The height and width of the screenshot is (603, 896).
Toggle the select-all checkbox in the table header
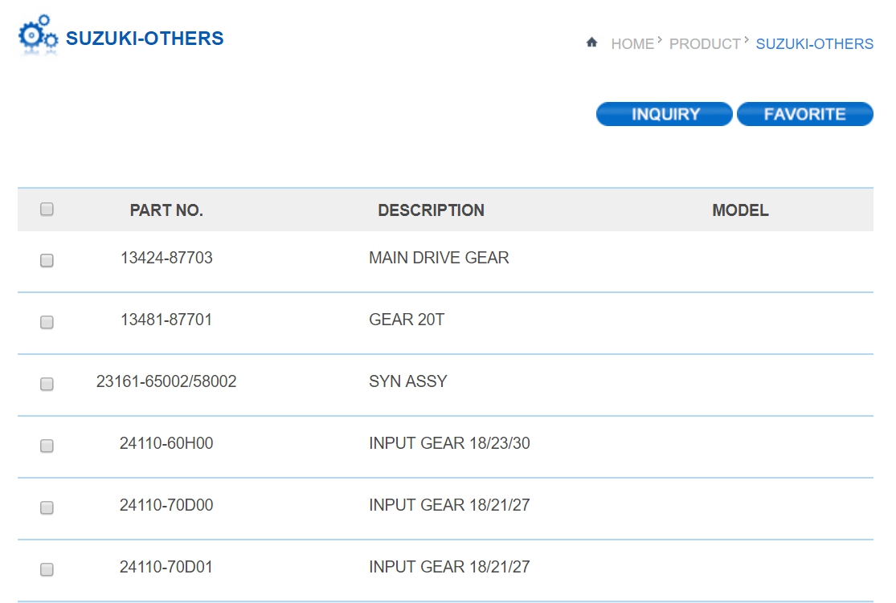click(47, 209)
